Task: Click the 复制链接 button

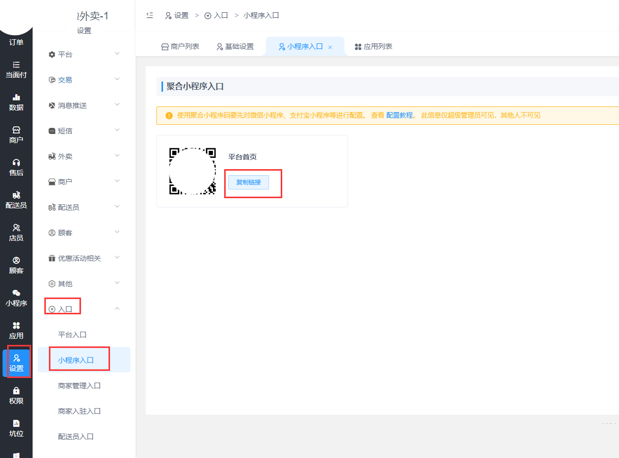Action: tap(249, 182)
